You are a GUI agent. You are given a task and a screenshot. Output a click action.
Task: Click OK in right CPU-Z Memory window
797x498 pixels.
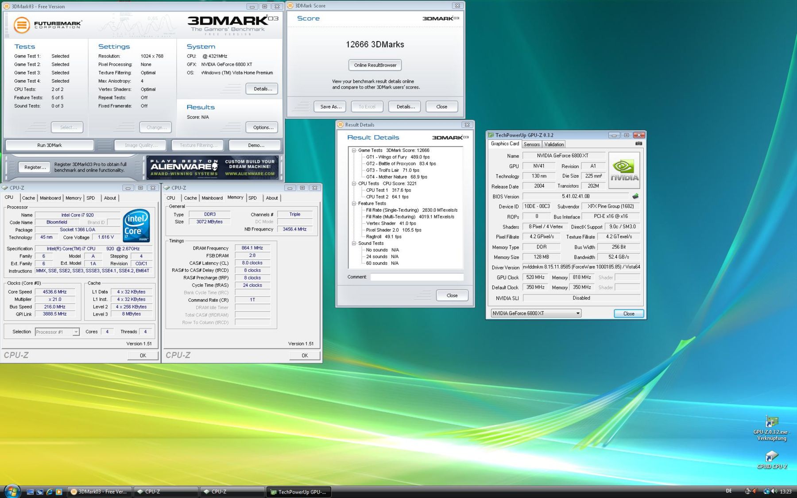pyautogui.click(x=305, y=355)
